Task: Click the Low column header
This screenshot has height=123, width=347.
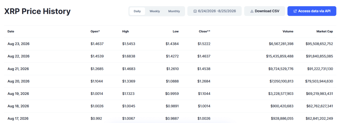Action: (x=176, y=31)
